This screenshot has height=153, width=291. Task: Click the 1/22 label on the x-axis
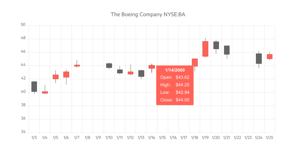pos(237,138)
